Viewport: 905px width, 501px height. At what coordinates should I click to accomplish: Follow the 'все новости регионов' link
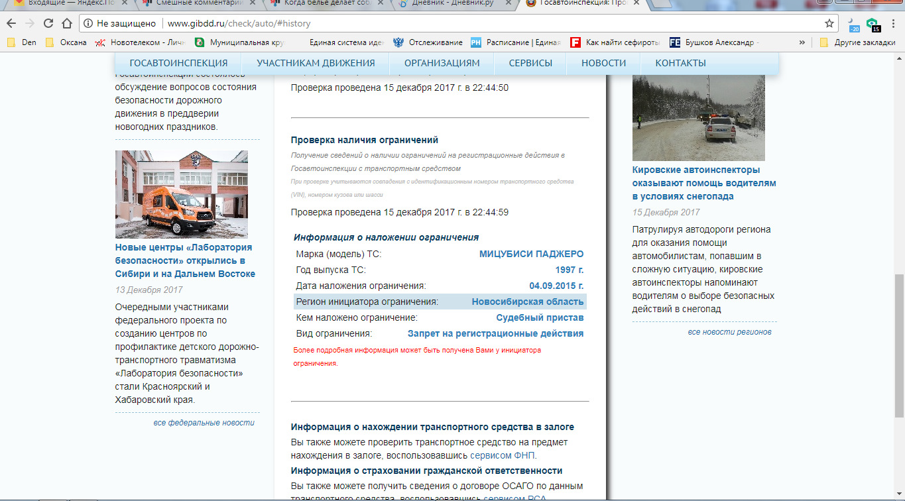(729, 332)
